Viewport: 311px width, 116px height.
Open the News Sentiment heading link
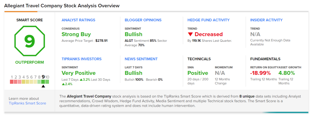(141, 59)
